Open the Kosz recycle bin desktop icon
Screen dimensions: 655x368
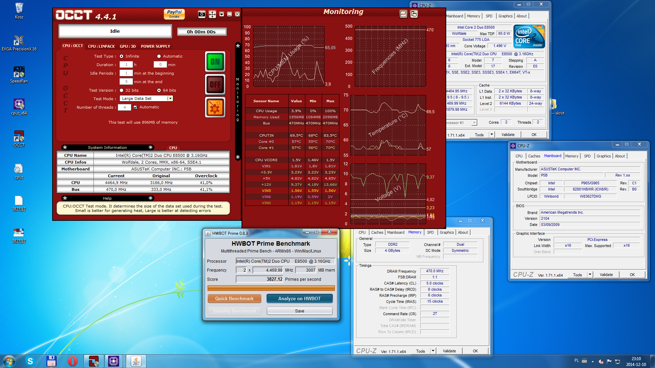[19, 11]
